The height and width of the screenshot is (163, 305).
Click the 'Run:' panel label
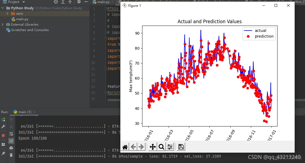click(x=5, y=112)
